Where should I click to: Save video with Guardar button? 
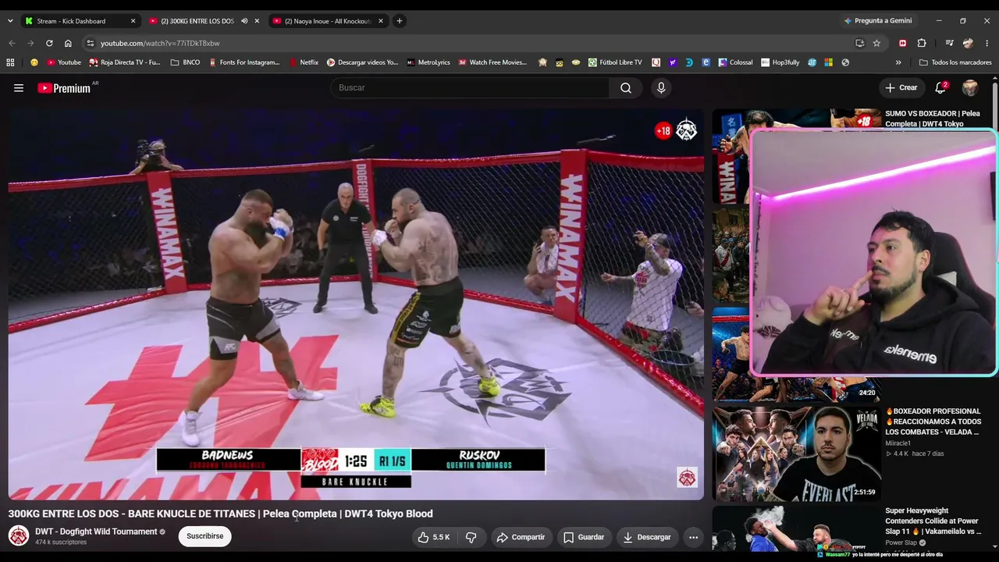click(584, 537)
